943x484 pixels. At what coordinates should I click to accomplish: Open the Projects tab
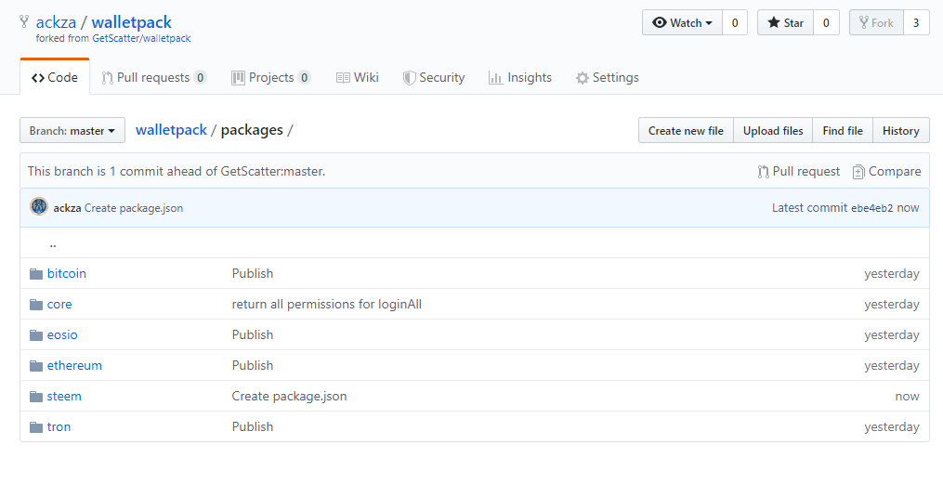(x=271, y=77)
